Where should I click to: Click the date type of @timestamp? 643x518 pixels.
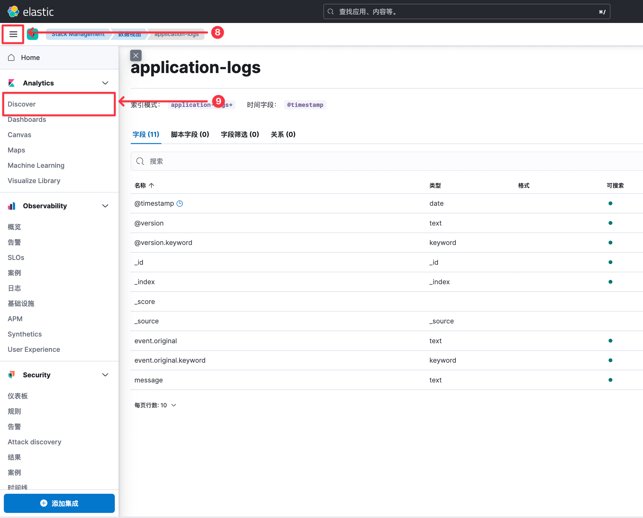pyautogui.click(x=436, y=204)
